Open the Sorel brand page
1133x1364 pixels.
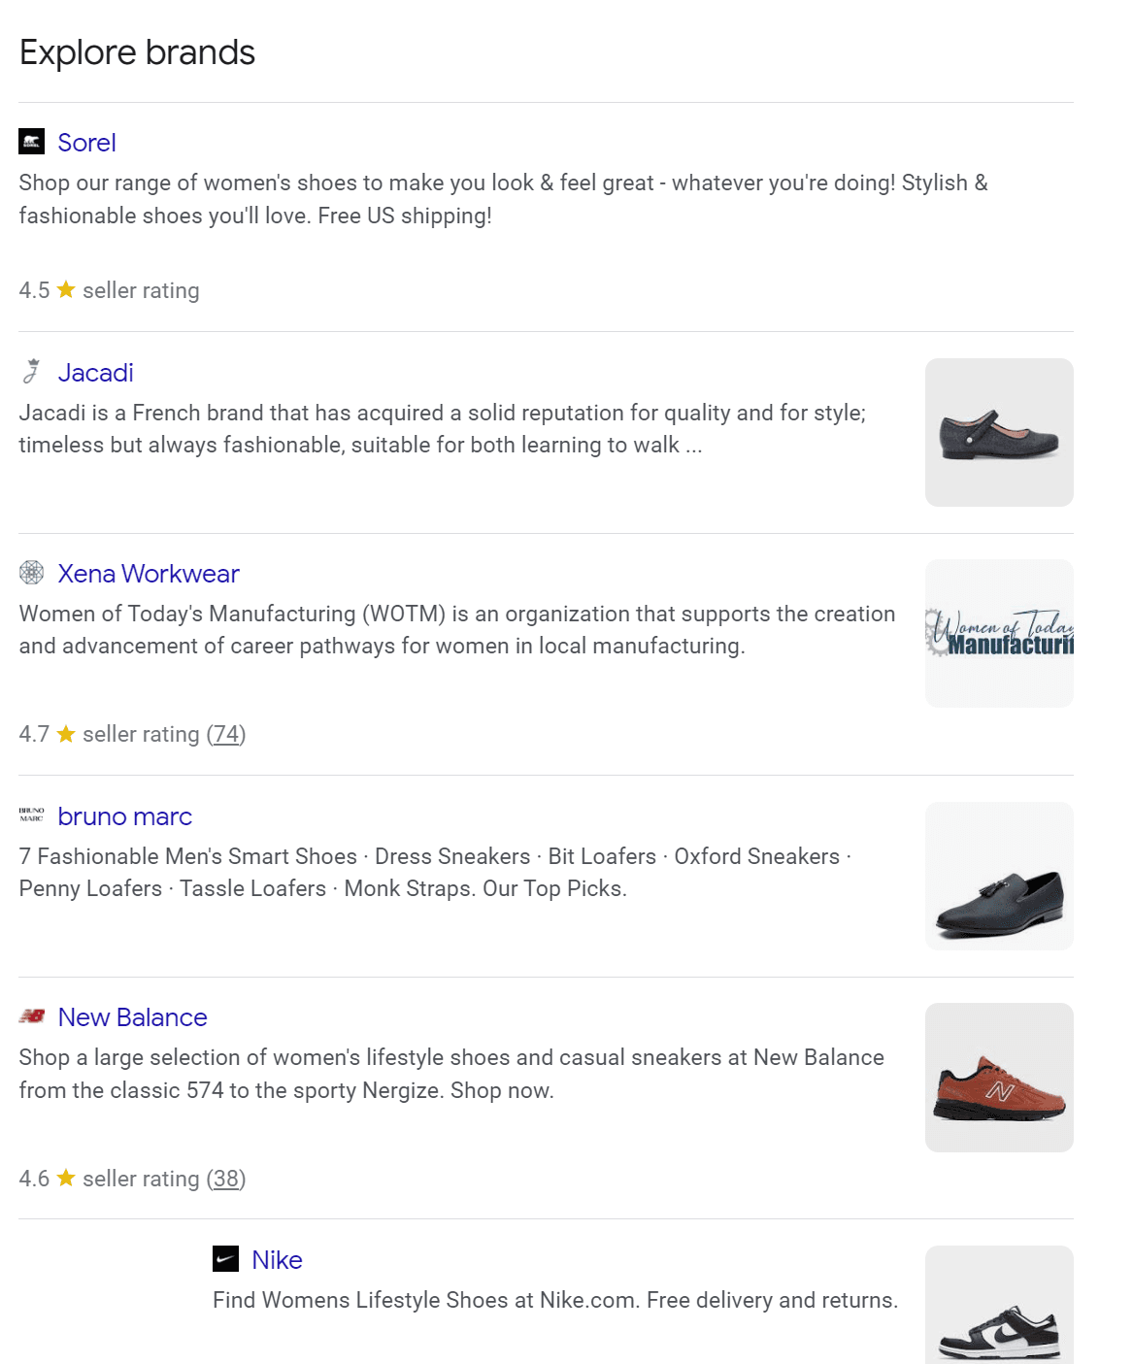pyautogui.click(x=86, y=142)
